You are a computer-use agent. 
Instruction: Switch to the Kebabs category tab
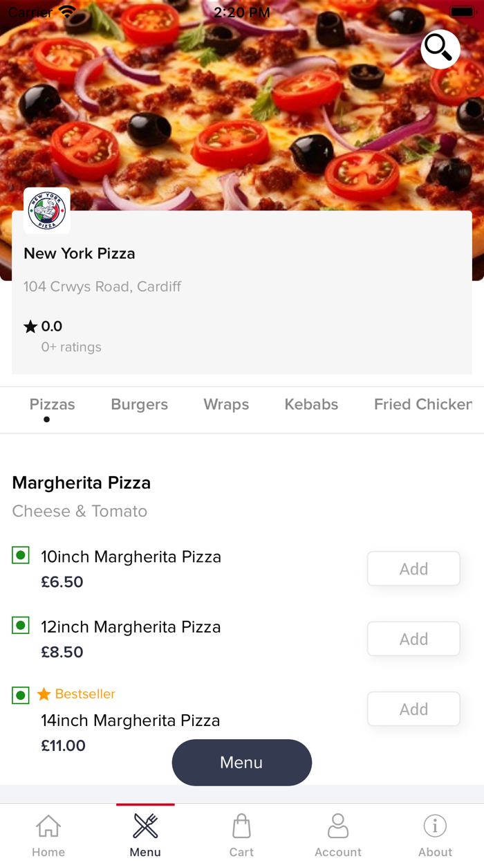311,404
